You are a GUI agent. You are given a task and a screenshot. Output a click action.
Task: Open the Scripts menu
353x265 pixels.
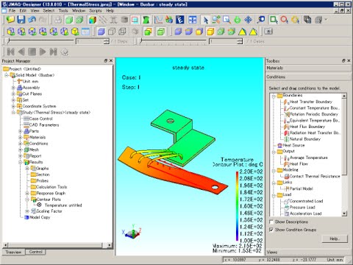96,10
